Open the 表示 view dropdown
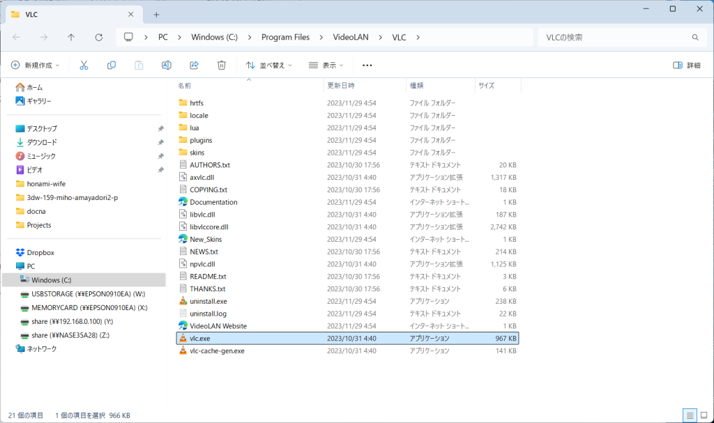The width and height of the screenshot is (714, 423). tap(326, 65)
